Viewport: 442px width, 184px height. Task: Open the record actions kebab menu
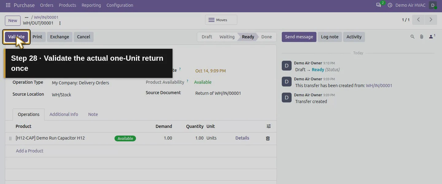(60, 23)
